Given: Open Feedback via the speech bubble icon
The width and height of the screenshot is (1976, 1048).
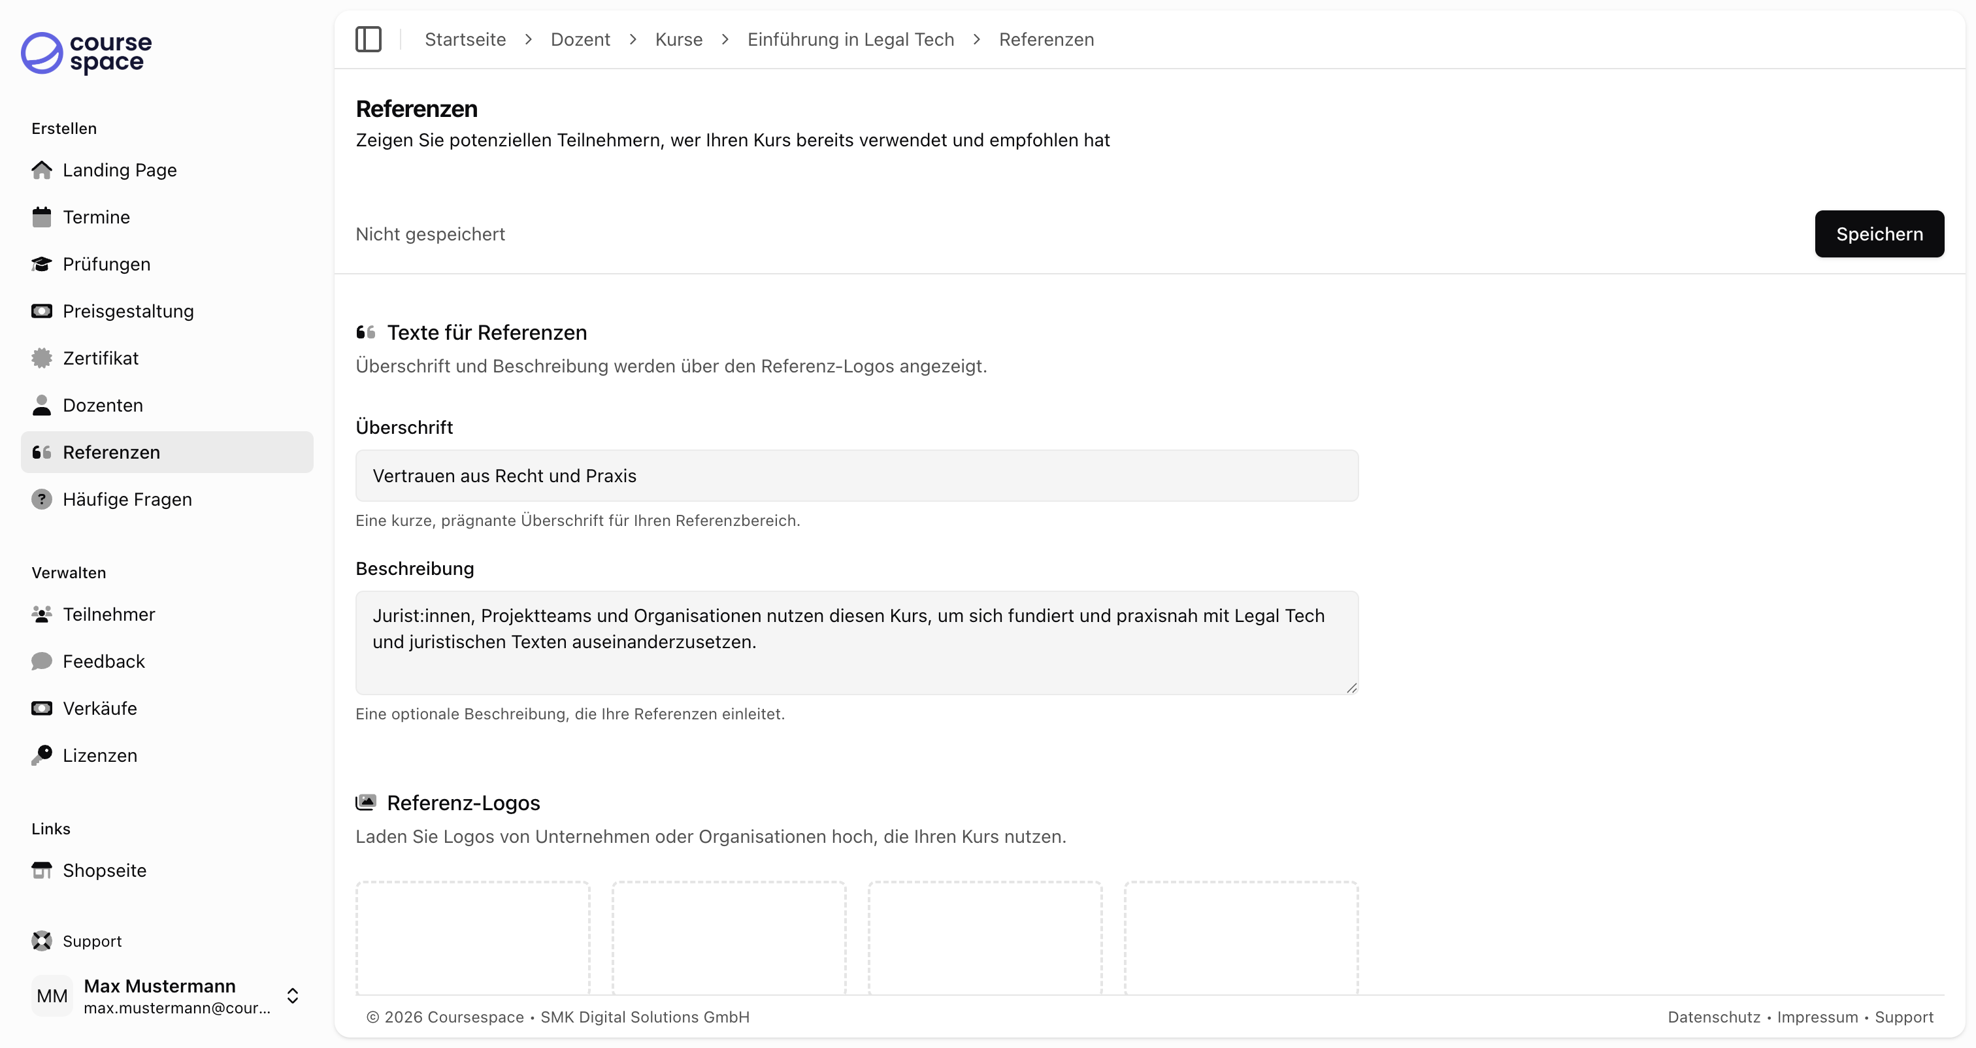Looking at the screenshot, I should click(41, 661).
